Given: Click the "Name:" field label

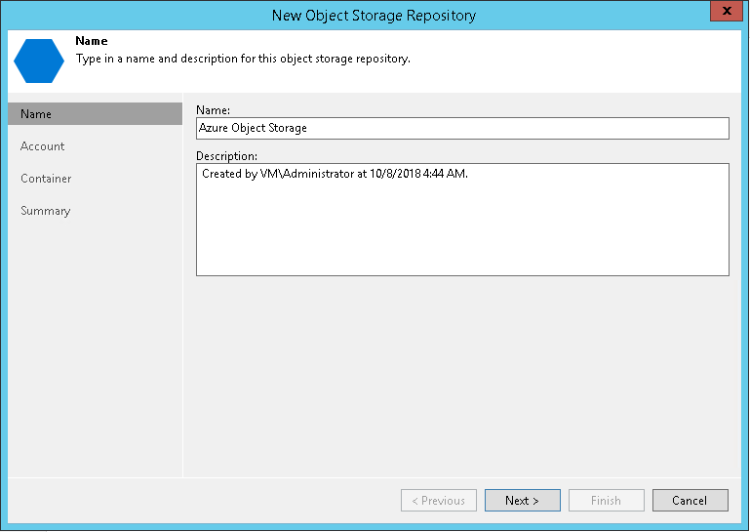Looking at the screenshot, I should point(214,109).
